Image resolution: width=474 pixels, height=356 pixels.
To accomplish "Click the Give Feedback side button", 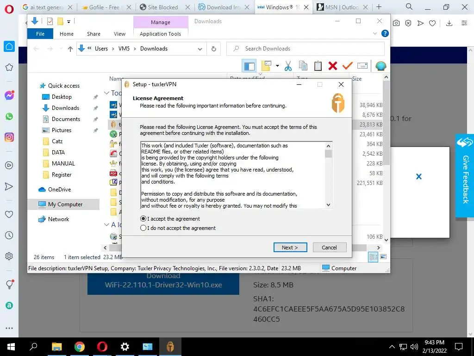I will tap(465, 176).
